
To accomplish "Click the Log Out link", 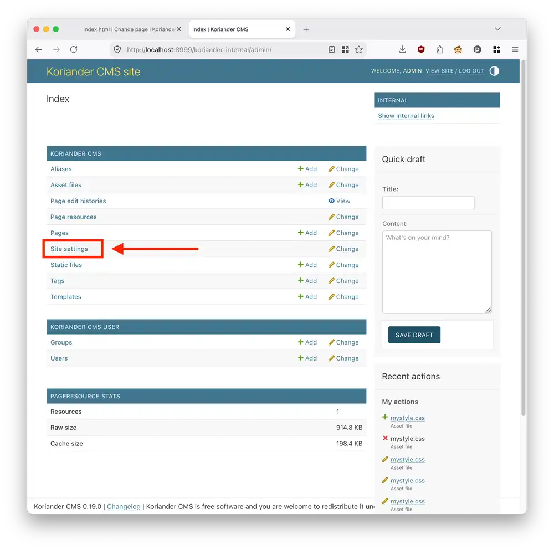I will (471, 71).
